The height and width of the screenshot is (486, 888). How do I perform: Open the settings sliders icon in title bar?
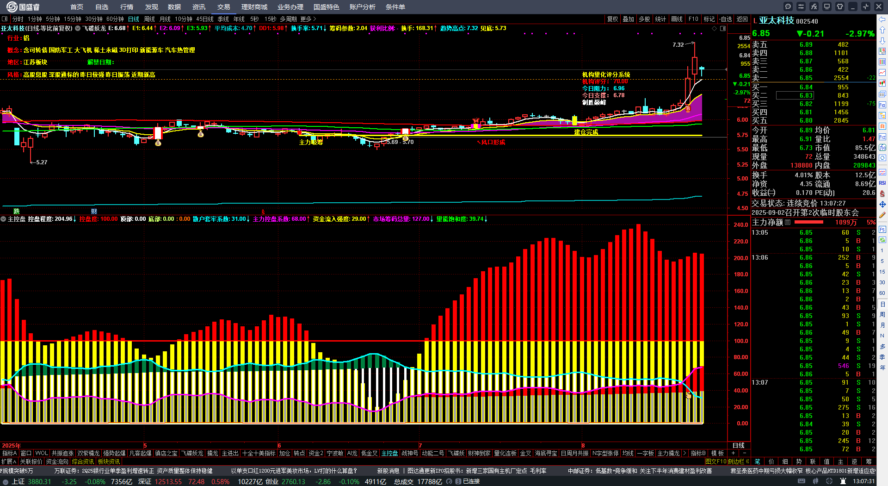(801, 6)
